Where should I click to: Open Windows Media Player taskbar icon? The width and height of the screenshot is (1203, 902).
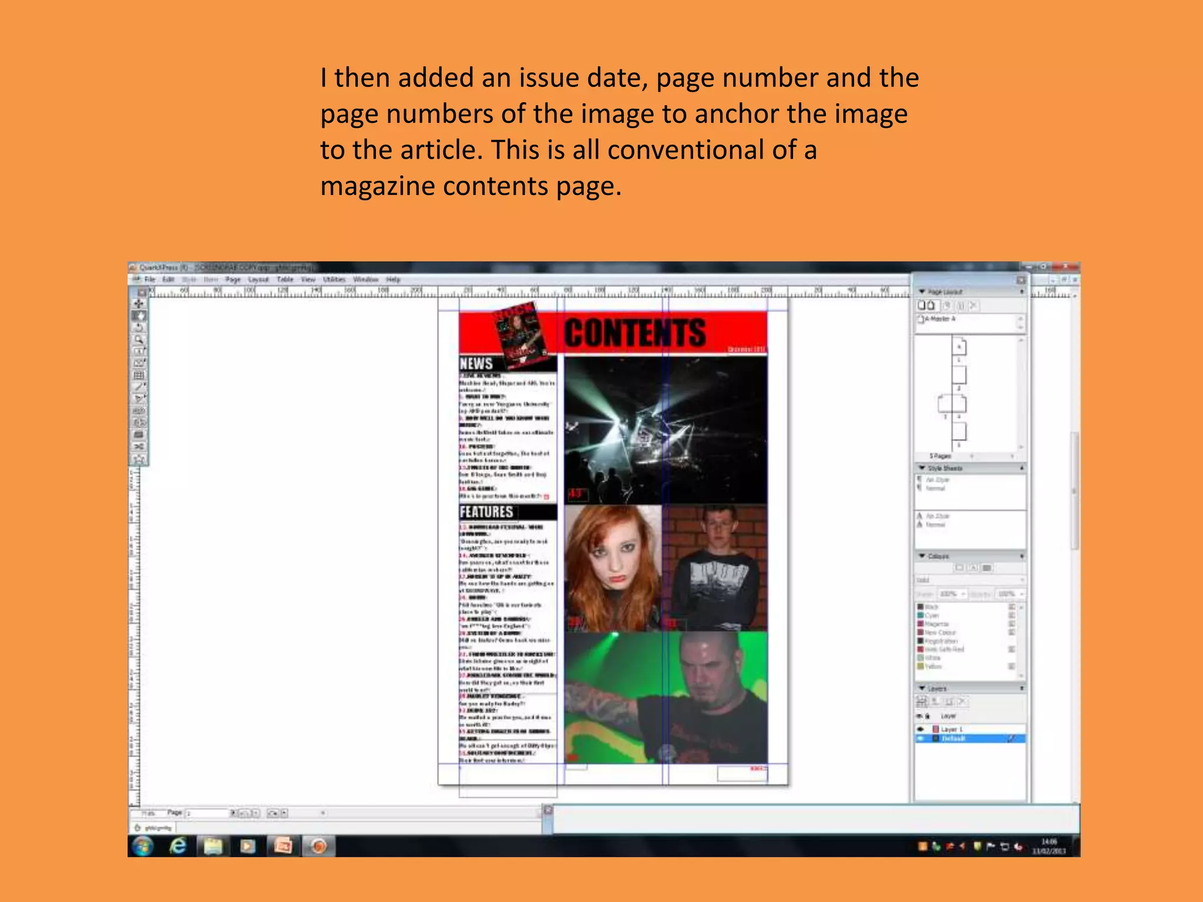point(247,846)
